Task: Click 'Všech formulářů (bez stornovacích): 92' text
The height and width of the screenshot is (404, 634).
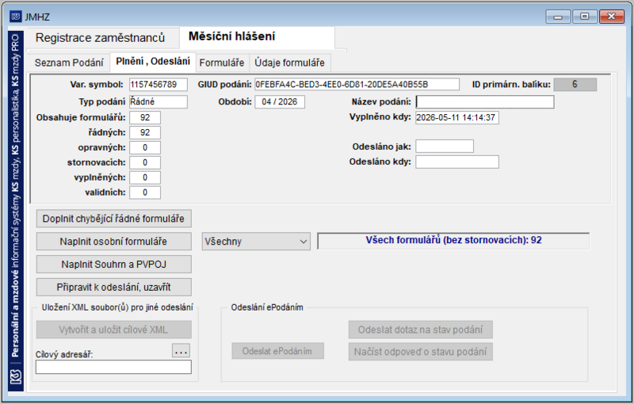Action: click(x=453, y=240)
